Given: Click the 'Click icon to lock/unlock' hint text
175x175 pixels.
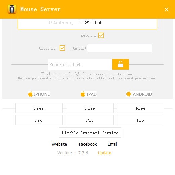Looking at the screenshot, I should tap(87, 74).
